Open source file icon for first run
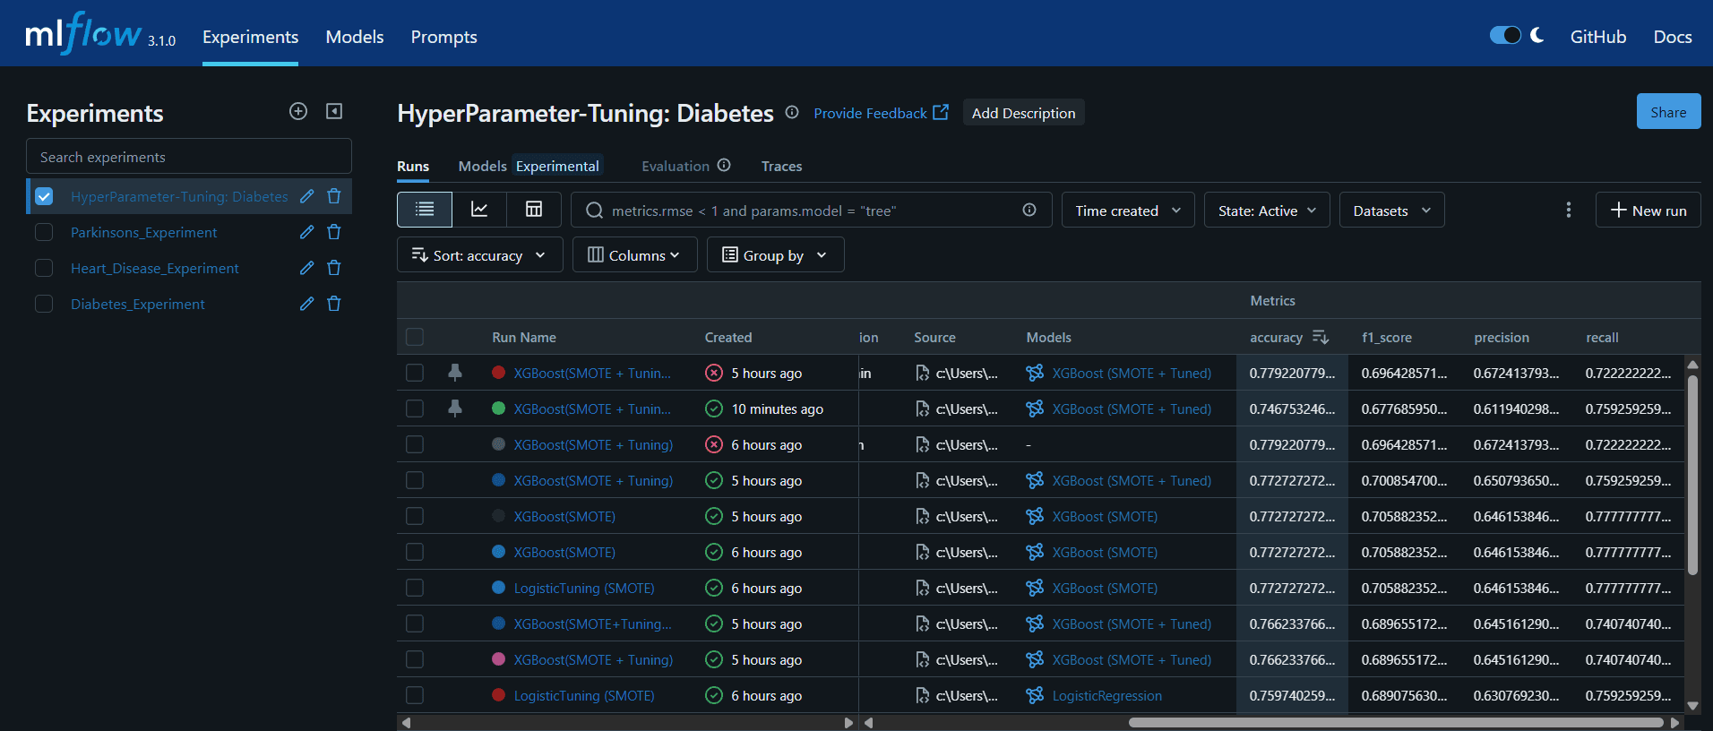The image size is (1713, 731). pos(922,373)
